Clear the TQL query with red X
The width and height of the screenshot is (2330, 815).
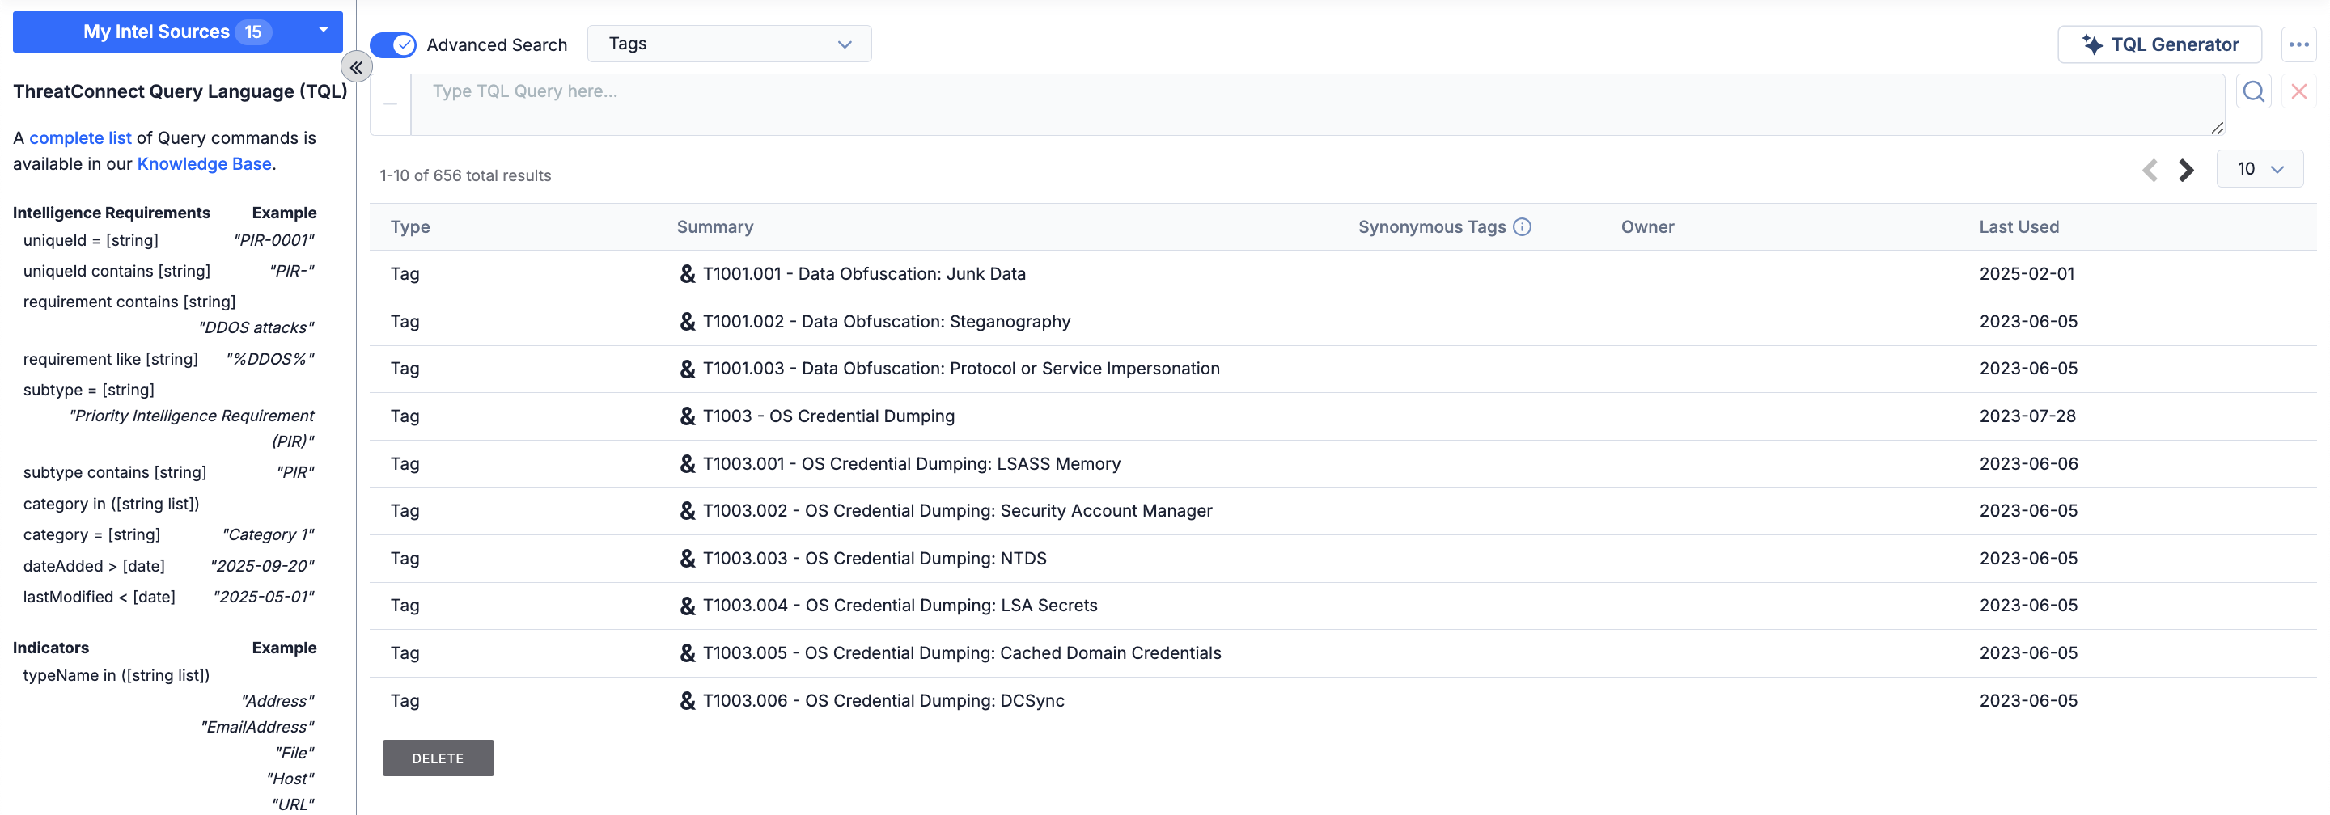(2298, 91)
